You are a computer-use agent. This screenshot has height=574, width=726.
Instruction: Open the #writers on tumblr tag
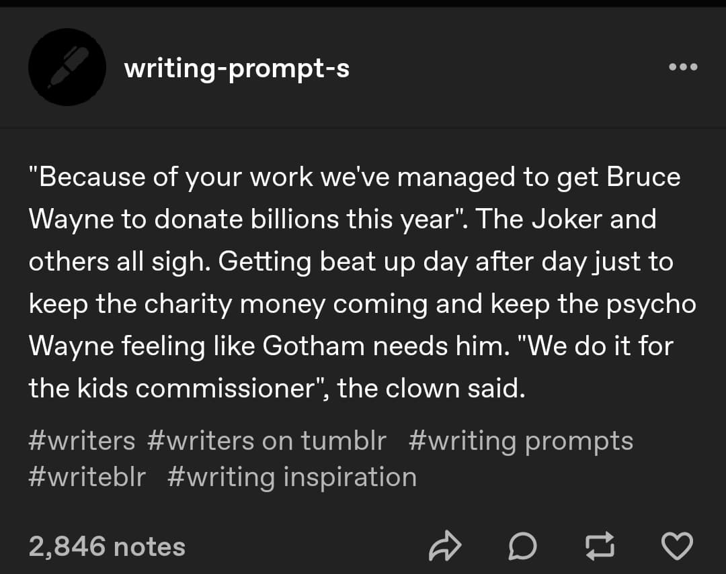coord(267,440)
